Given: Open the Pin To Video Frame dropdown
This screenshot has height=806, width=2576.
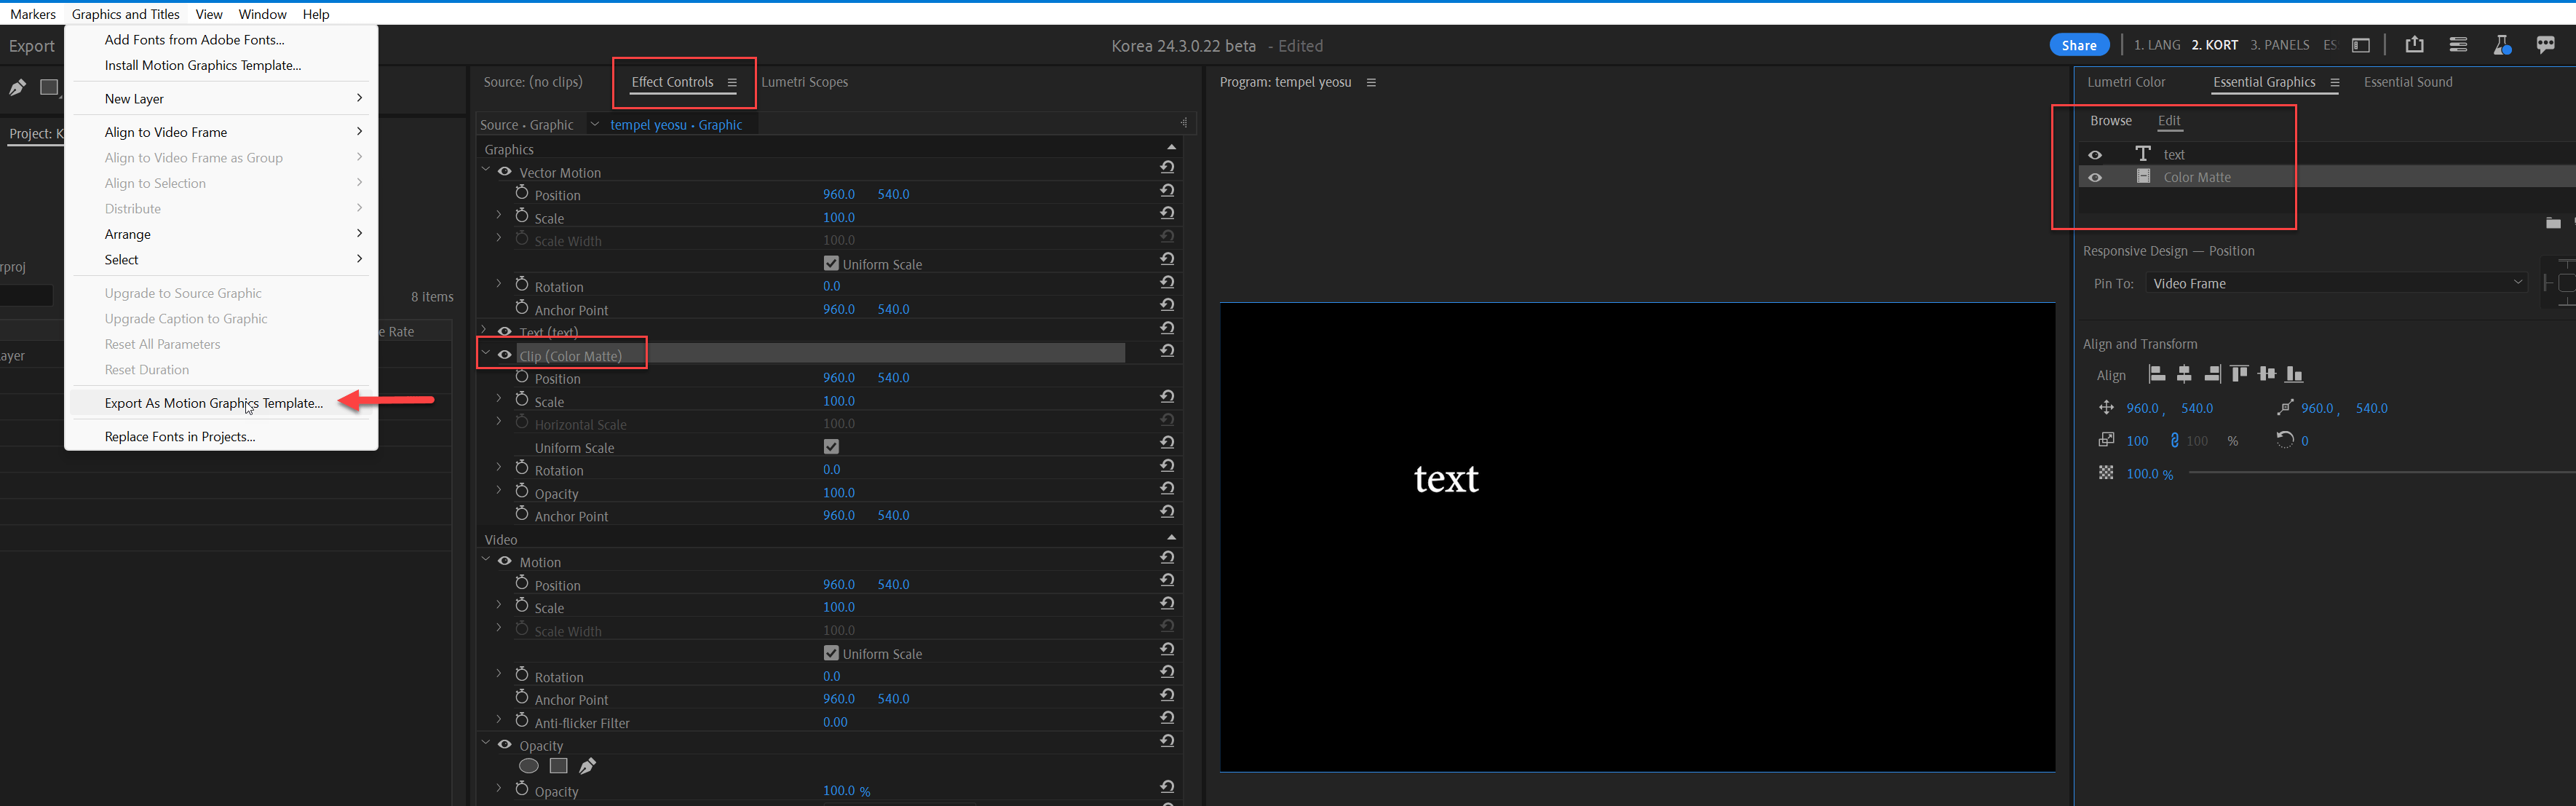Looking at the screenshot, I should pyautogui.click(x=2335, y=283).
